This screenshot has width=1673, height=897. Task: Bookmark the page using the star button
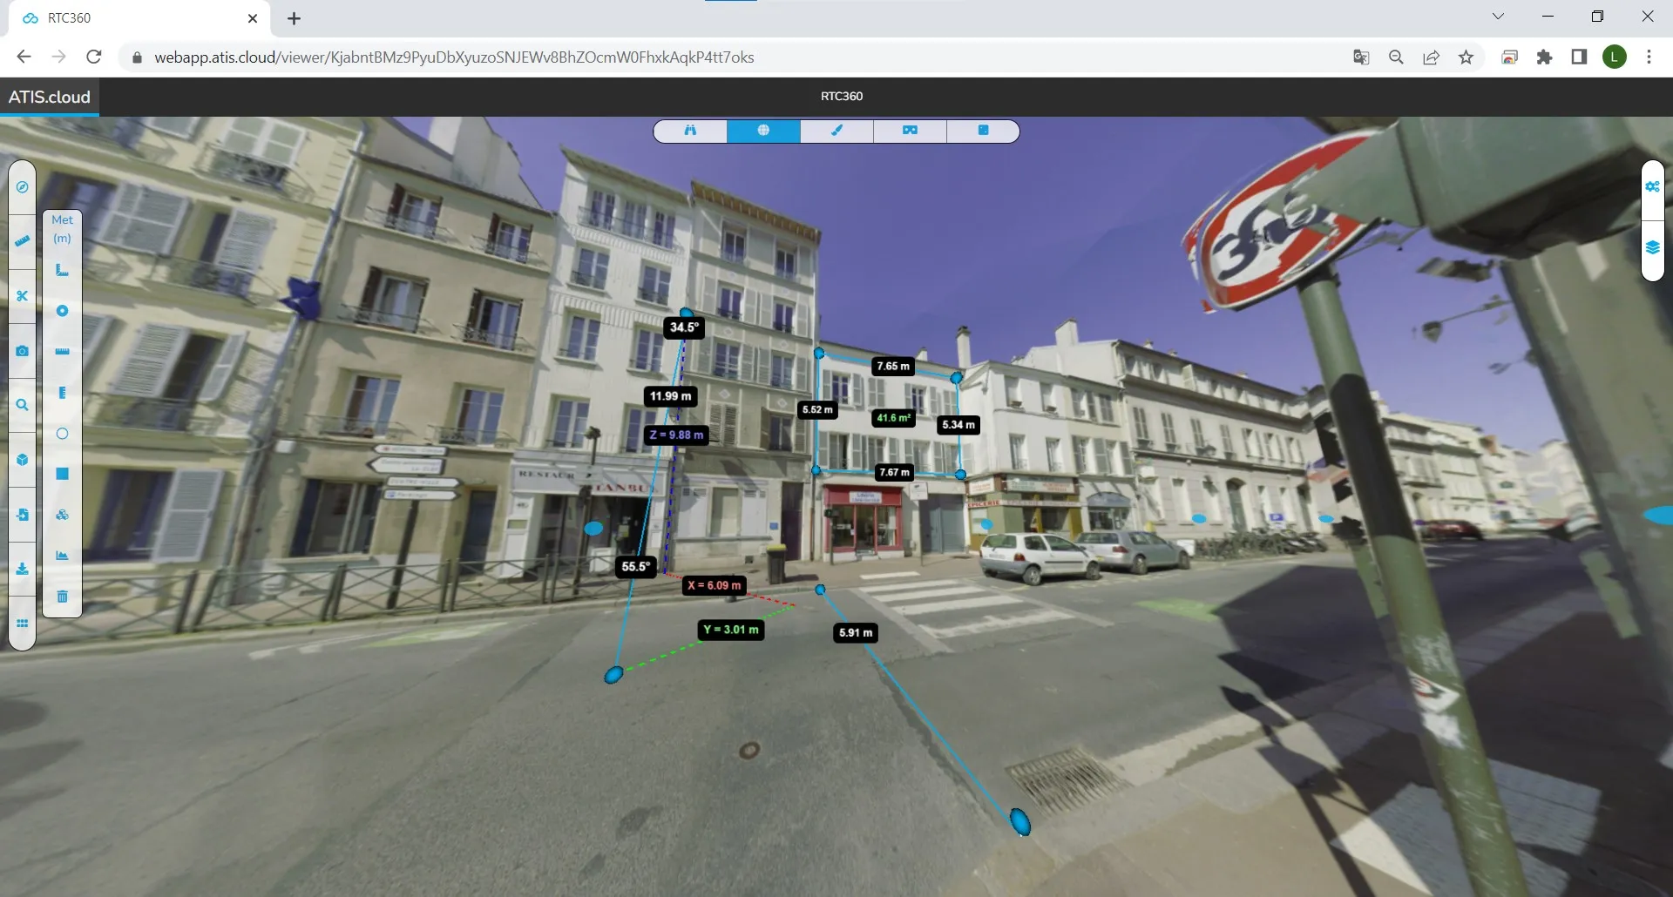(1466, 57)
